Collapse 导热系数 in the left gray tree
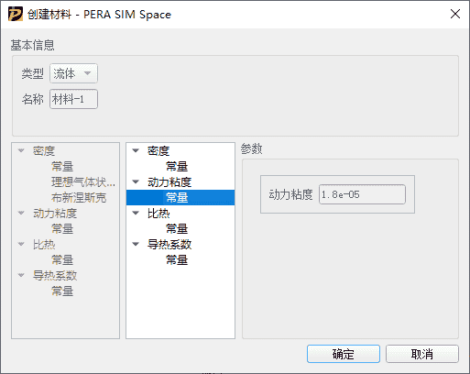The width and height of the screenshot is (470, 374). point(21,275)
